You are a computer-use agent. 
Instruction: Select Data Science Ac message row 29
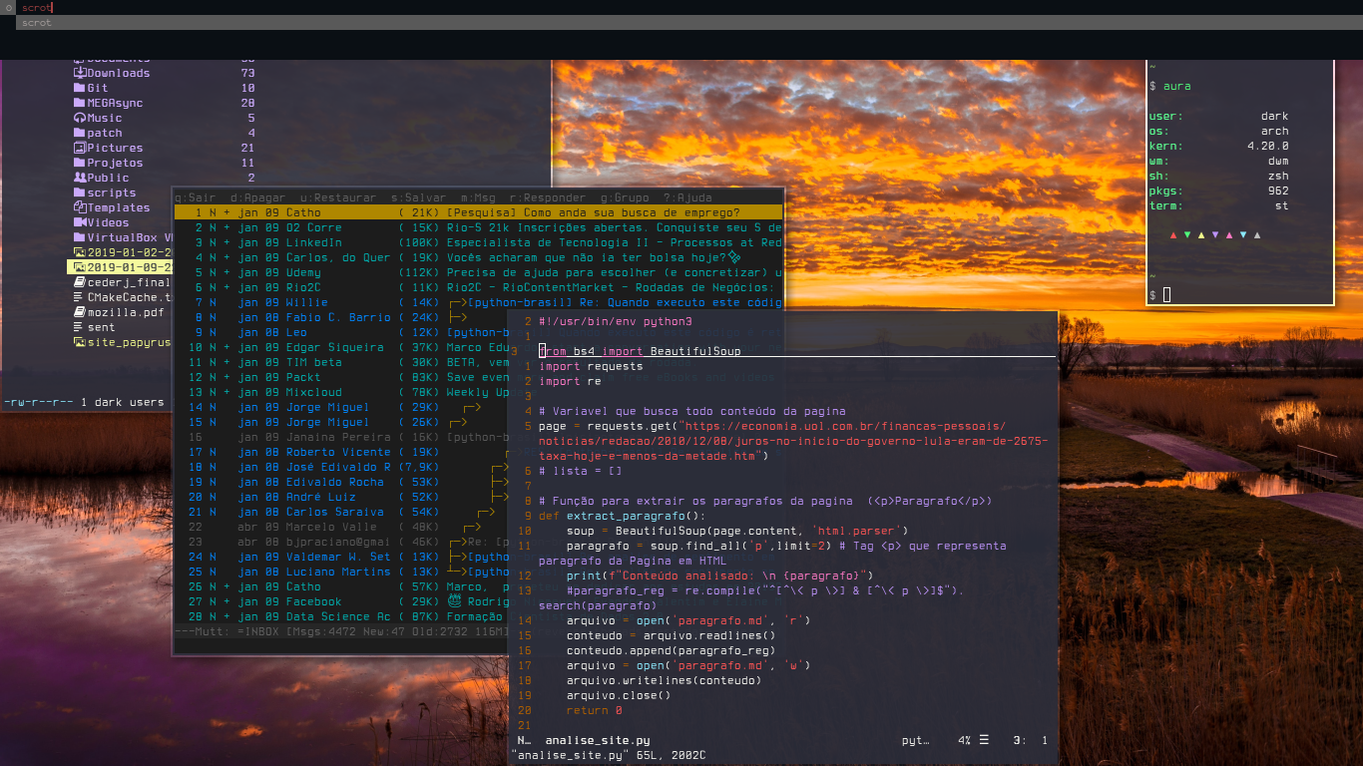[341, 616]
